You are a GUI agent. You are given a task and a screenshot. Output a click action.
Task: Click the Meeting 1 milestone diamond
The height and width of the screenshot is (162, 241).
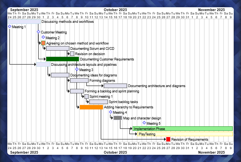click(10, 27)
